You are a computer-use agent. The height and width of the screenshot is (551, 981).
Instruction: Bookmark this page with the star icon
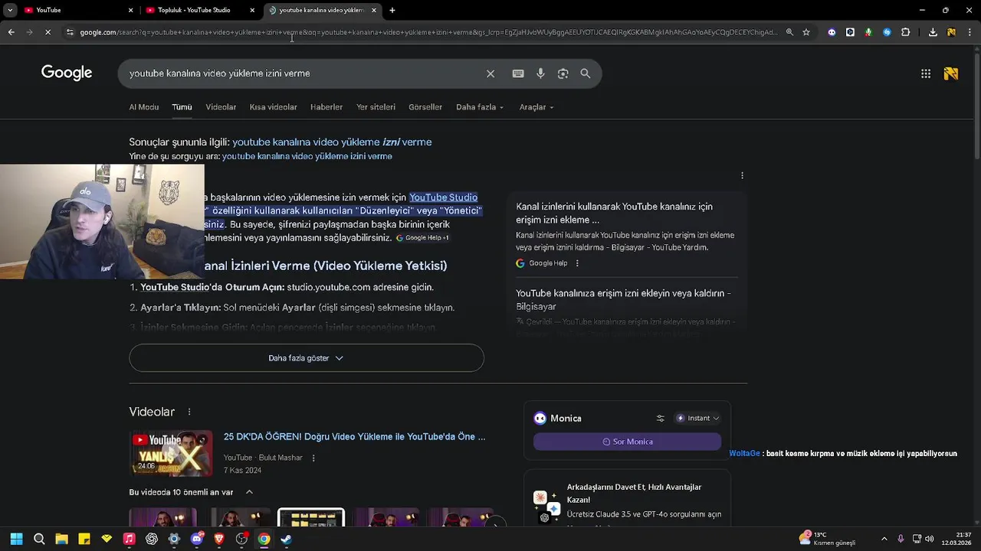[806, 32]
